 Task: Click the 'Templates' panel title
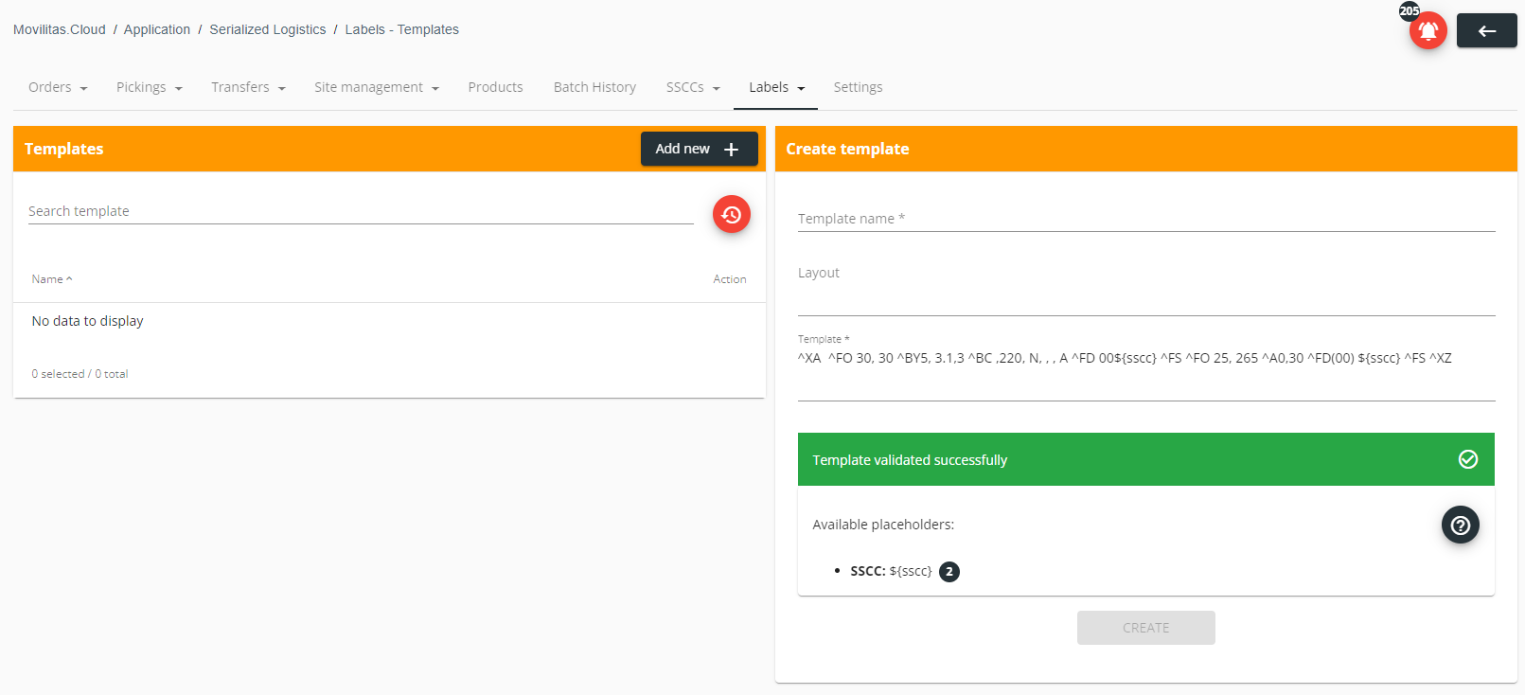tap(64, 149)
